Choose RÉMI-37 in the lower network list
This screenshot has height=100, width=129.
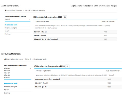coord(7,73)
